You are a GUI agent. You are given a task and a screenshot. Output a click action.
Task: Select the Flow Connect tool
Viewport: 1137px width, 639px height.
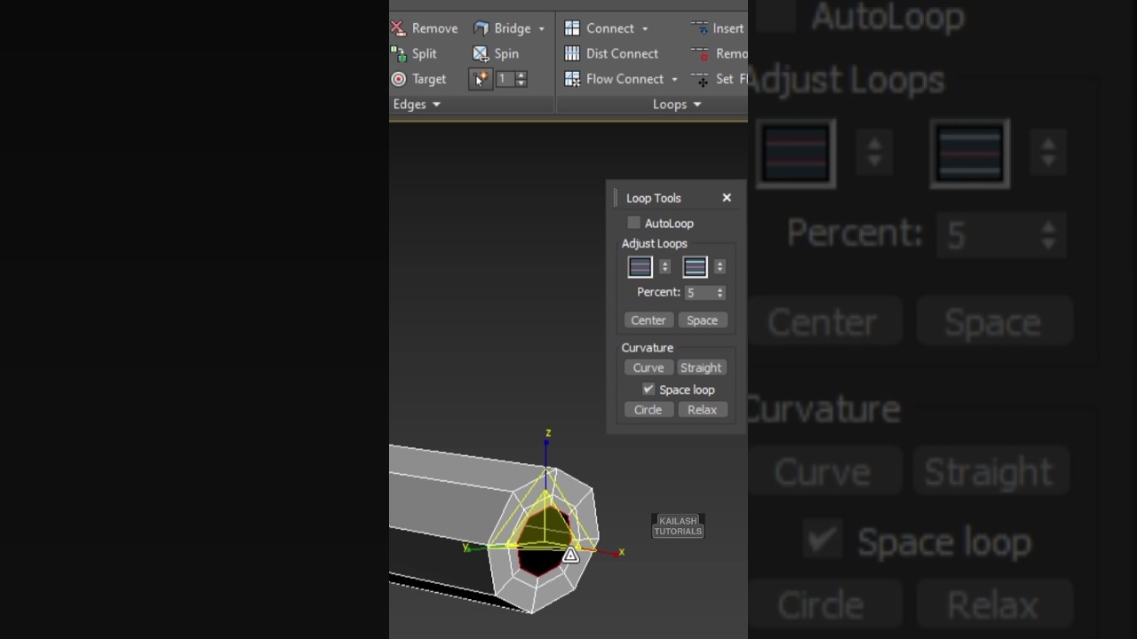pyautogui.click(x=615, y=79)
